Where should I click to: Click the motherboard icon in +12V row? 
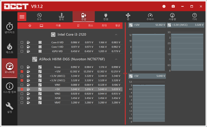(40, 72)
